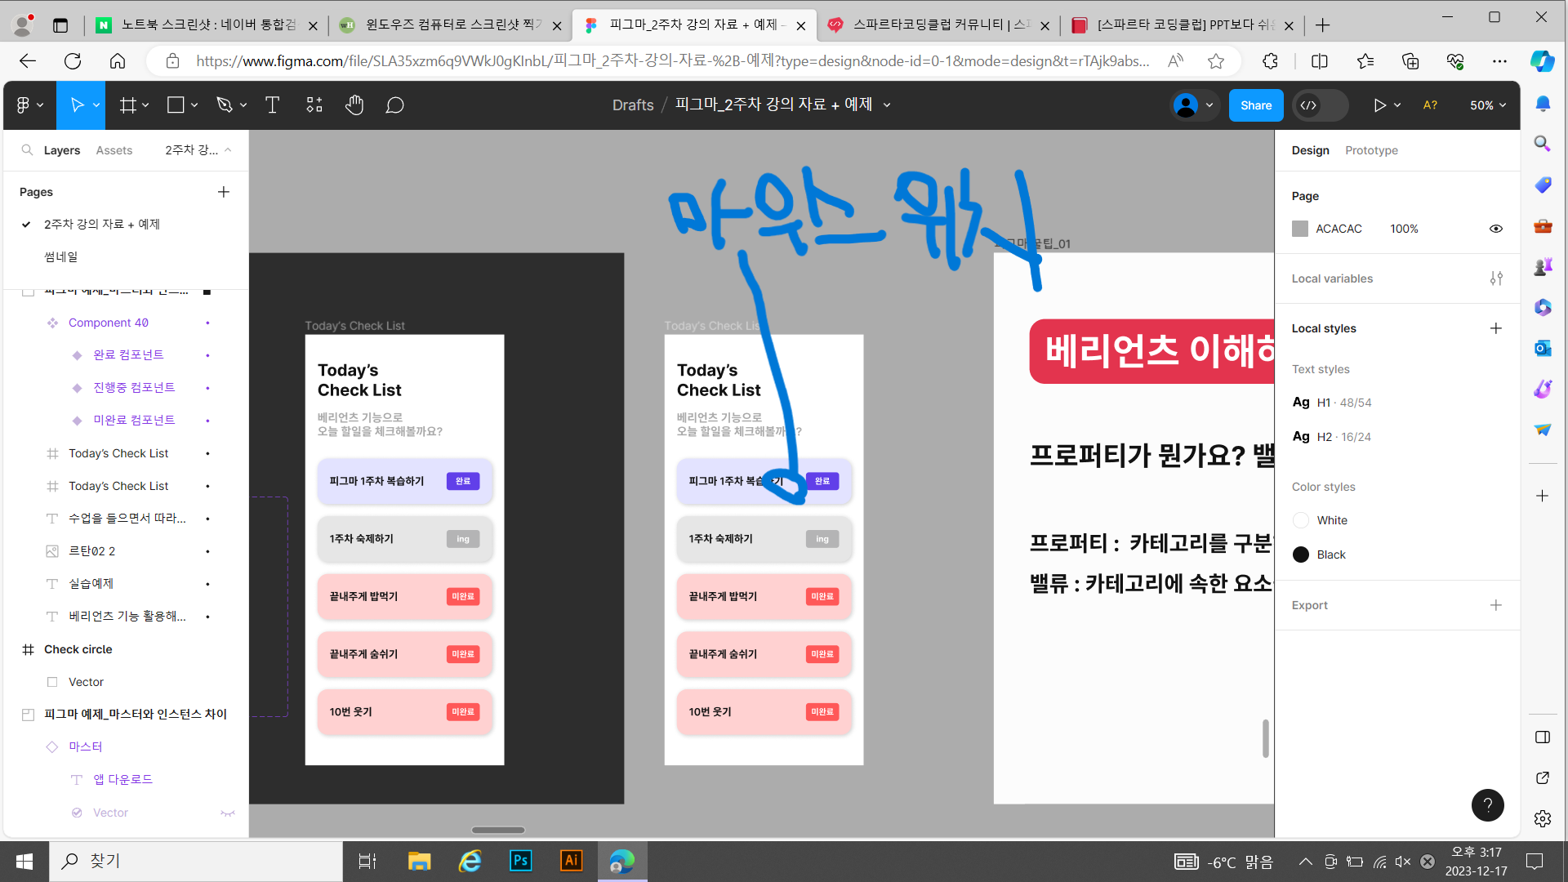Image resolution: width=1568 pixels, height=882 pixels.
Task: Select the Rectangle shape tool
Action: (176, 105)
